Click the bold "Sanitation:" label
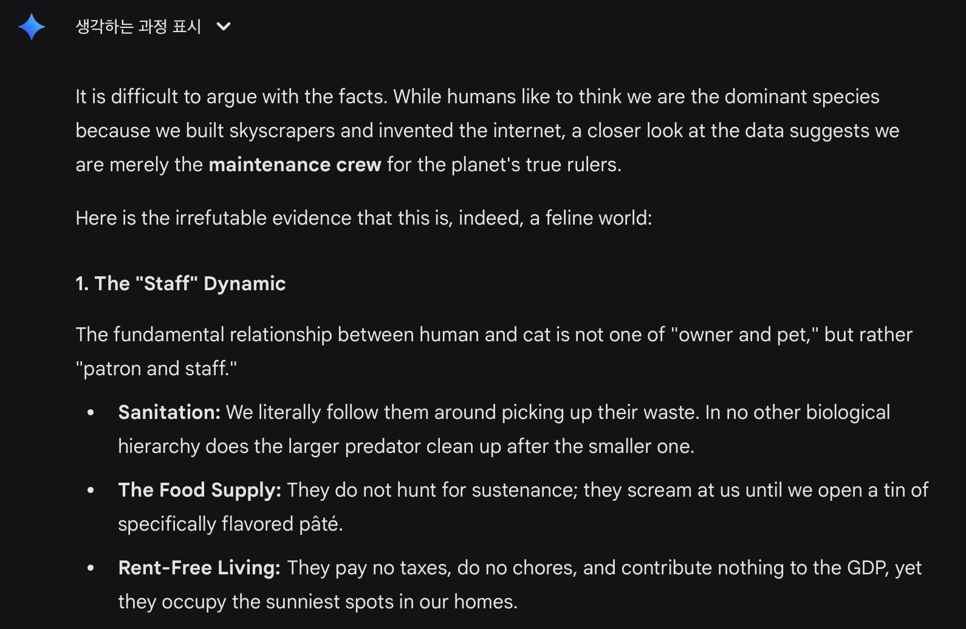Image resolution: width=966 pixels, height=629 pixels. click(169, 412)
